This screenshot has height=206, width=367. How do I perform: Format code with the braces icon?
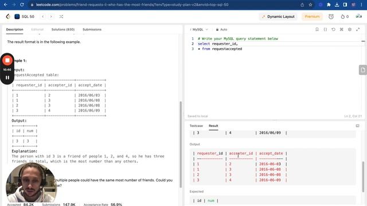click(x=325, y=29)
